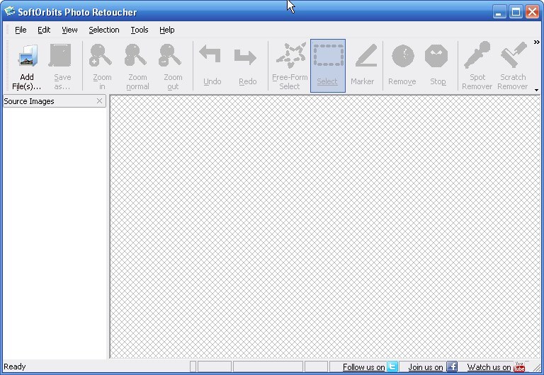Screen dimensions: 544x375
Task: Maximize the Photo Retoucher window
Action: click(x=516, y=12)
